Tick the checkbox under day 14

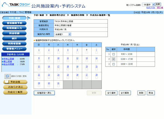pyautogui.click(x=96, y=61)
